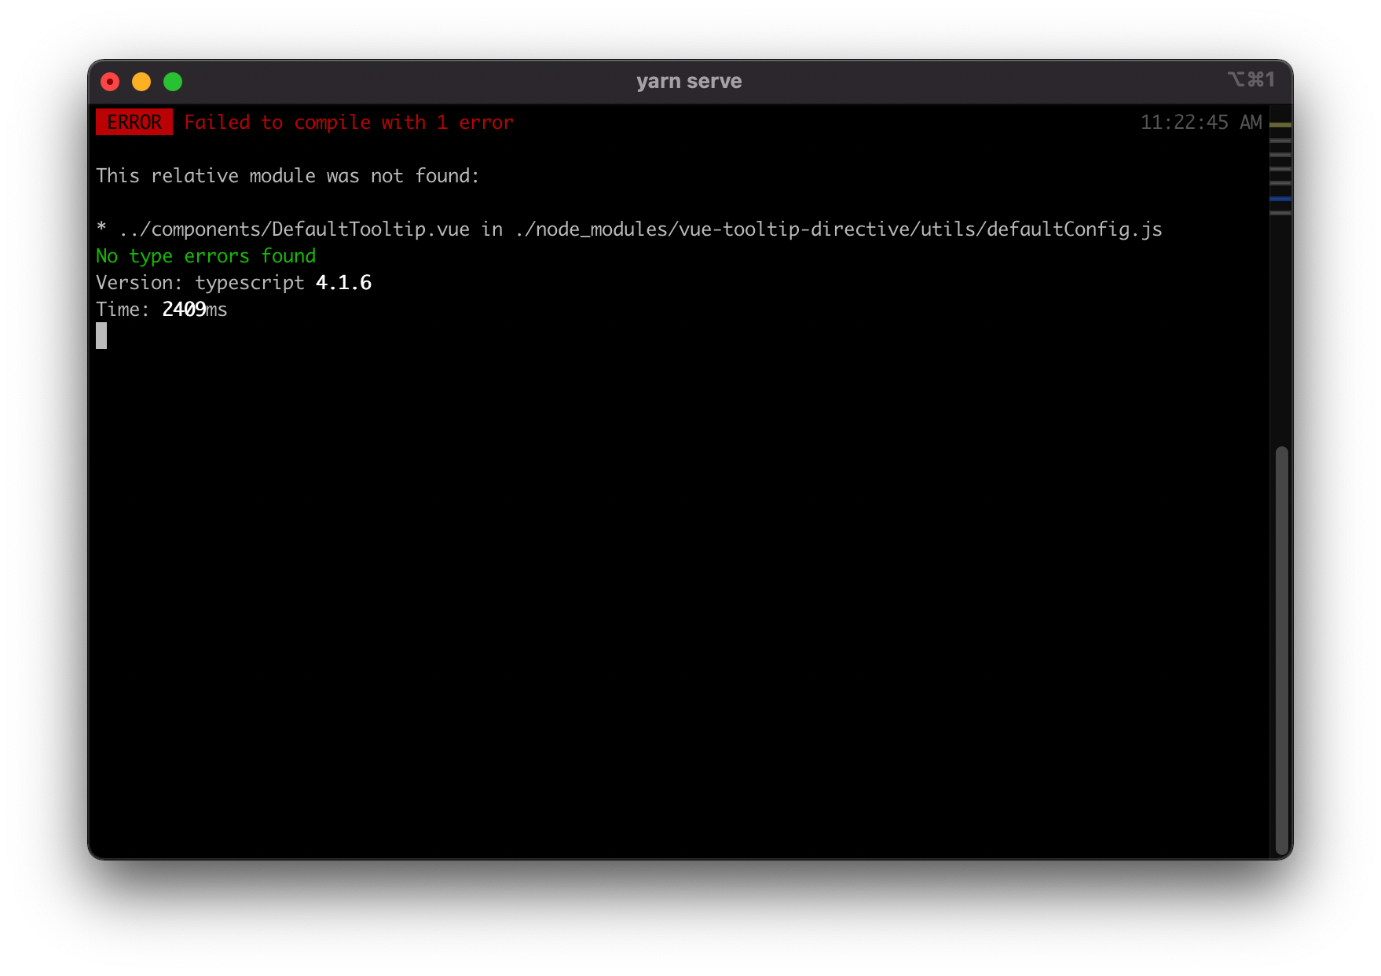Click the yellow mark in the scroll minimap
This screenshot has width=1381, height=976.
[1280, 125]
